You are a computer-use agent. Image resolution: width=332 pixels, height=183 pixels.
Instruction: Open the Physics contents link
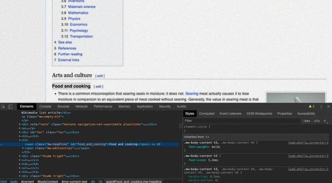tap(74, 19)
